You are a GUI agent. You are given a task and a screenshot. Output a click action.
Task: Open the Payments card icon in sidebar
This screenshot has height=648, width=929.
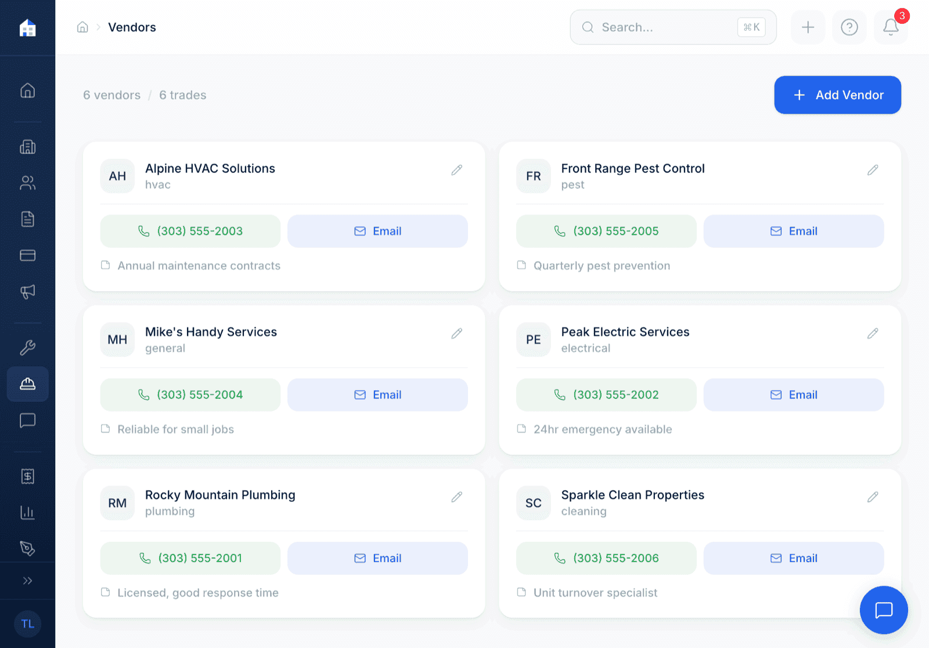(x=27, y=255)
